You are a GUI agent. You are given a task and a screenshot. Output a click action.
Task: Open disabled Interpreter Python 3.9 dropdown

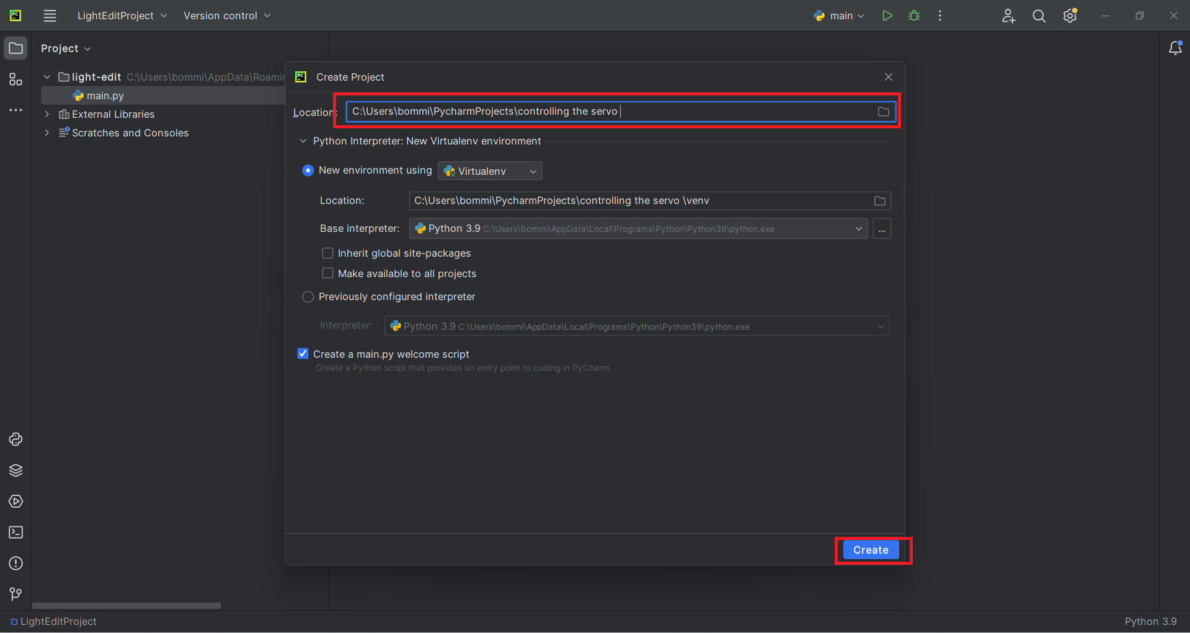pyautogui.click(x=637, y=326)
